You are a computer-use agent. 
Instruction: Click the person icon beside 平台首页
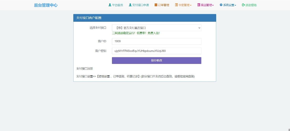tap(110, 5)
